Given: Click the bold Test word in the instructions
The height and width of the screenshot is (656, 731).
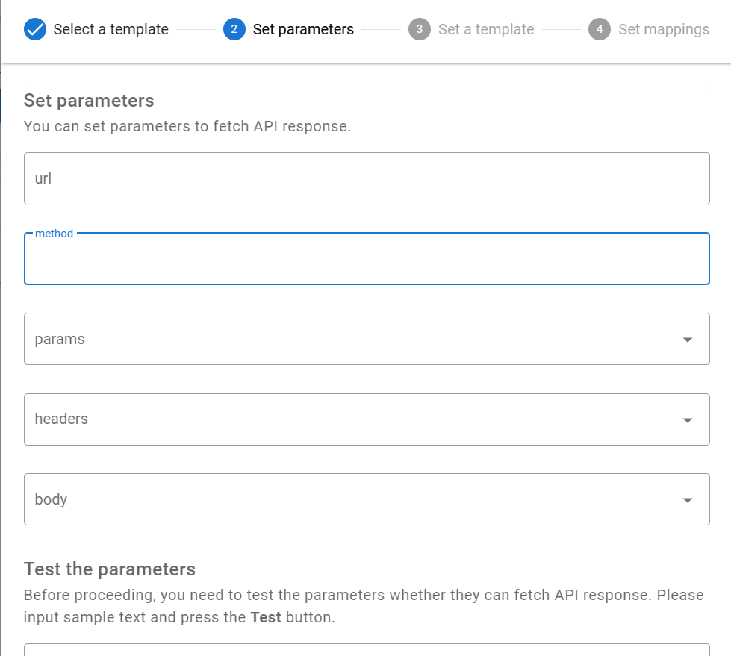Looking at the screenshot, I should tap(264, 617).
